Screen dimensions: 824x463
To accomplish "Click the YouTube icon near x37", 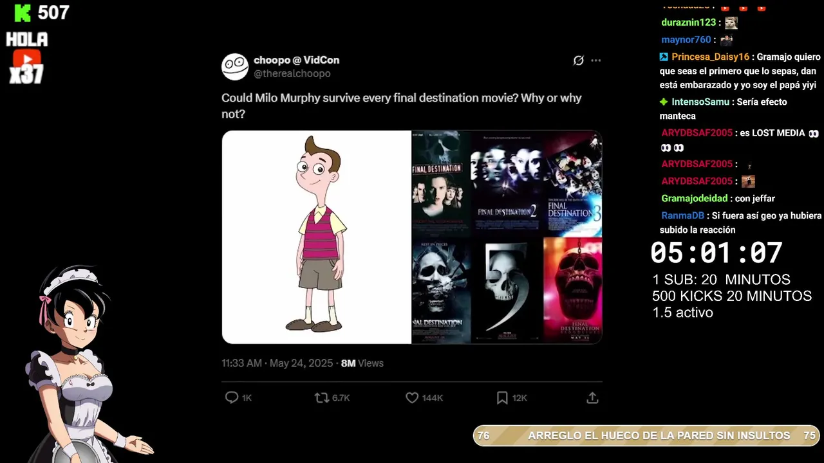I will [x=26, y=59].
